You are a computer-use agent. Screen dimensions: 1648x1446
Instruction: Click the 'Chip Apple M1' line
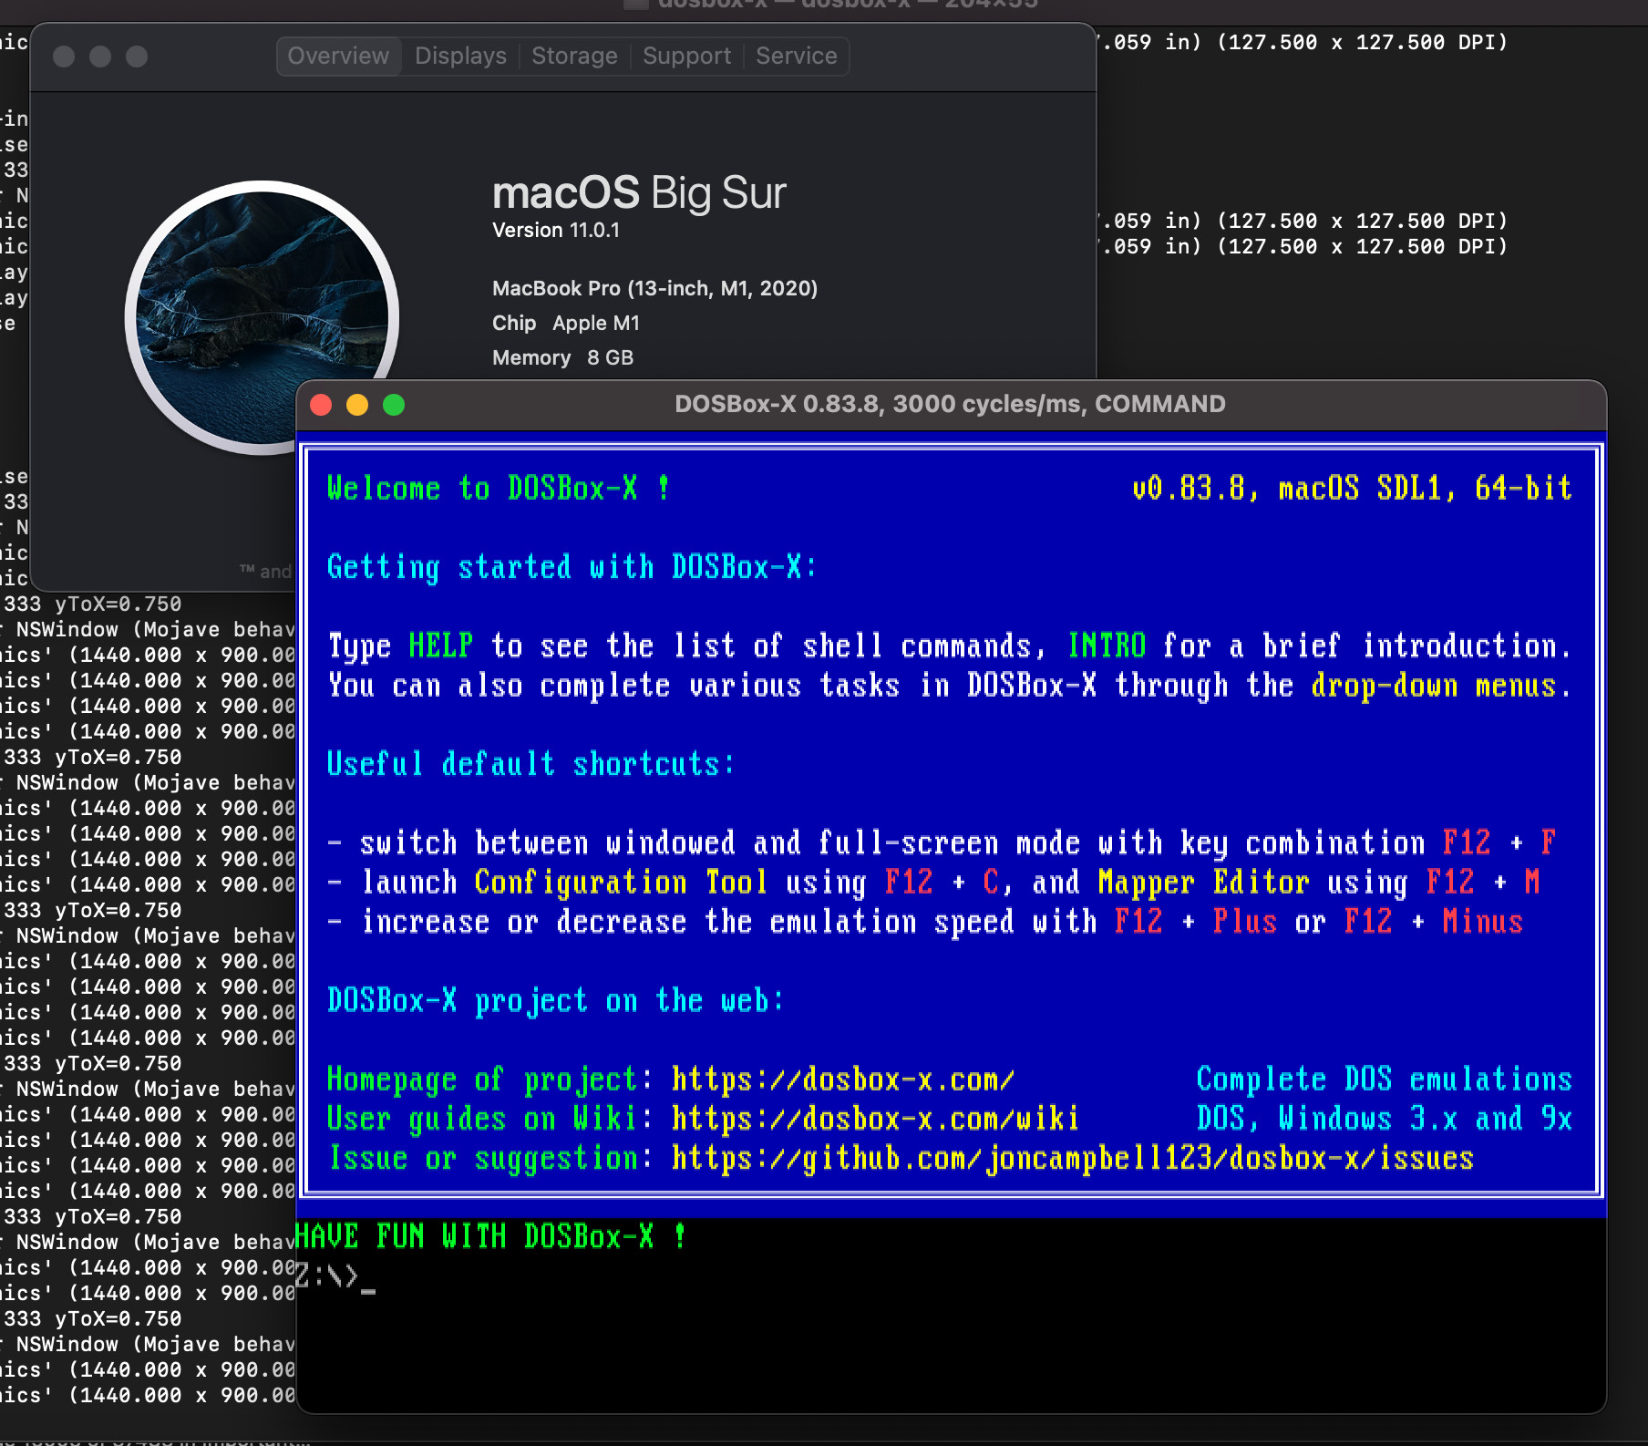tap(566, 323)
